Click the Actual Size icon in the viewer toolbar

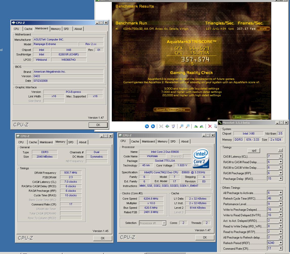167,126
